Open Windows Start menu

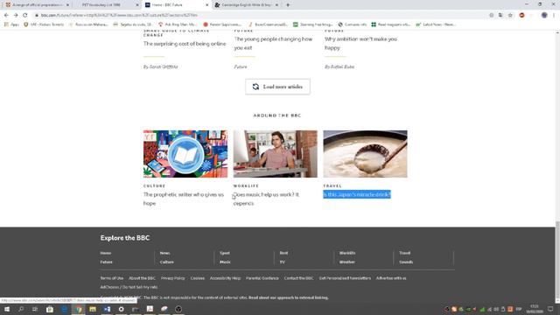point(7,309)
